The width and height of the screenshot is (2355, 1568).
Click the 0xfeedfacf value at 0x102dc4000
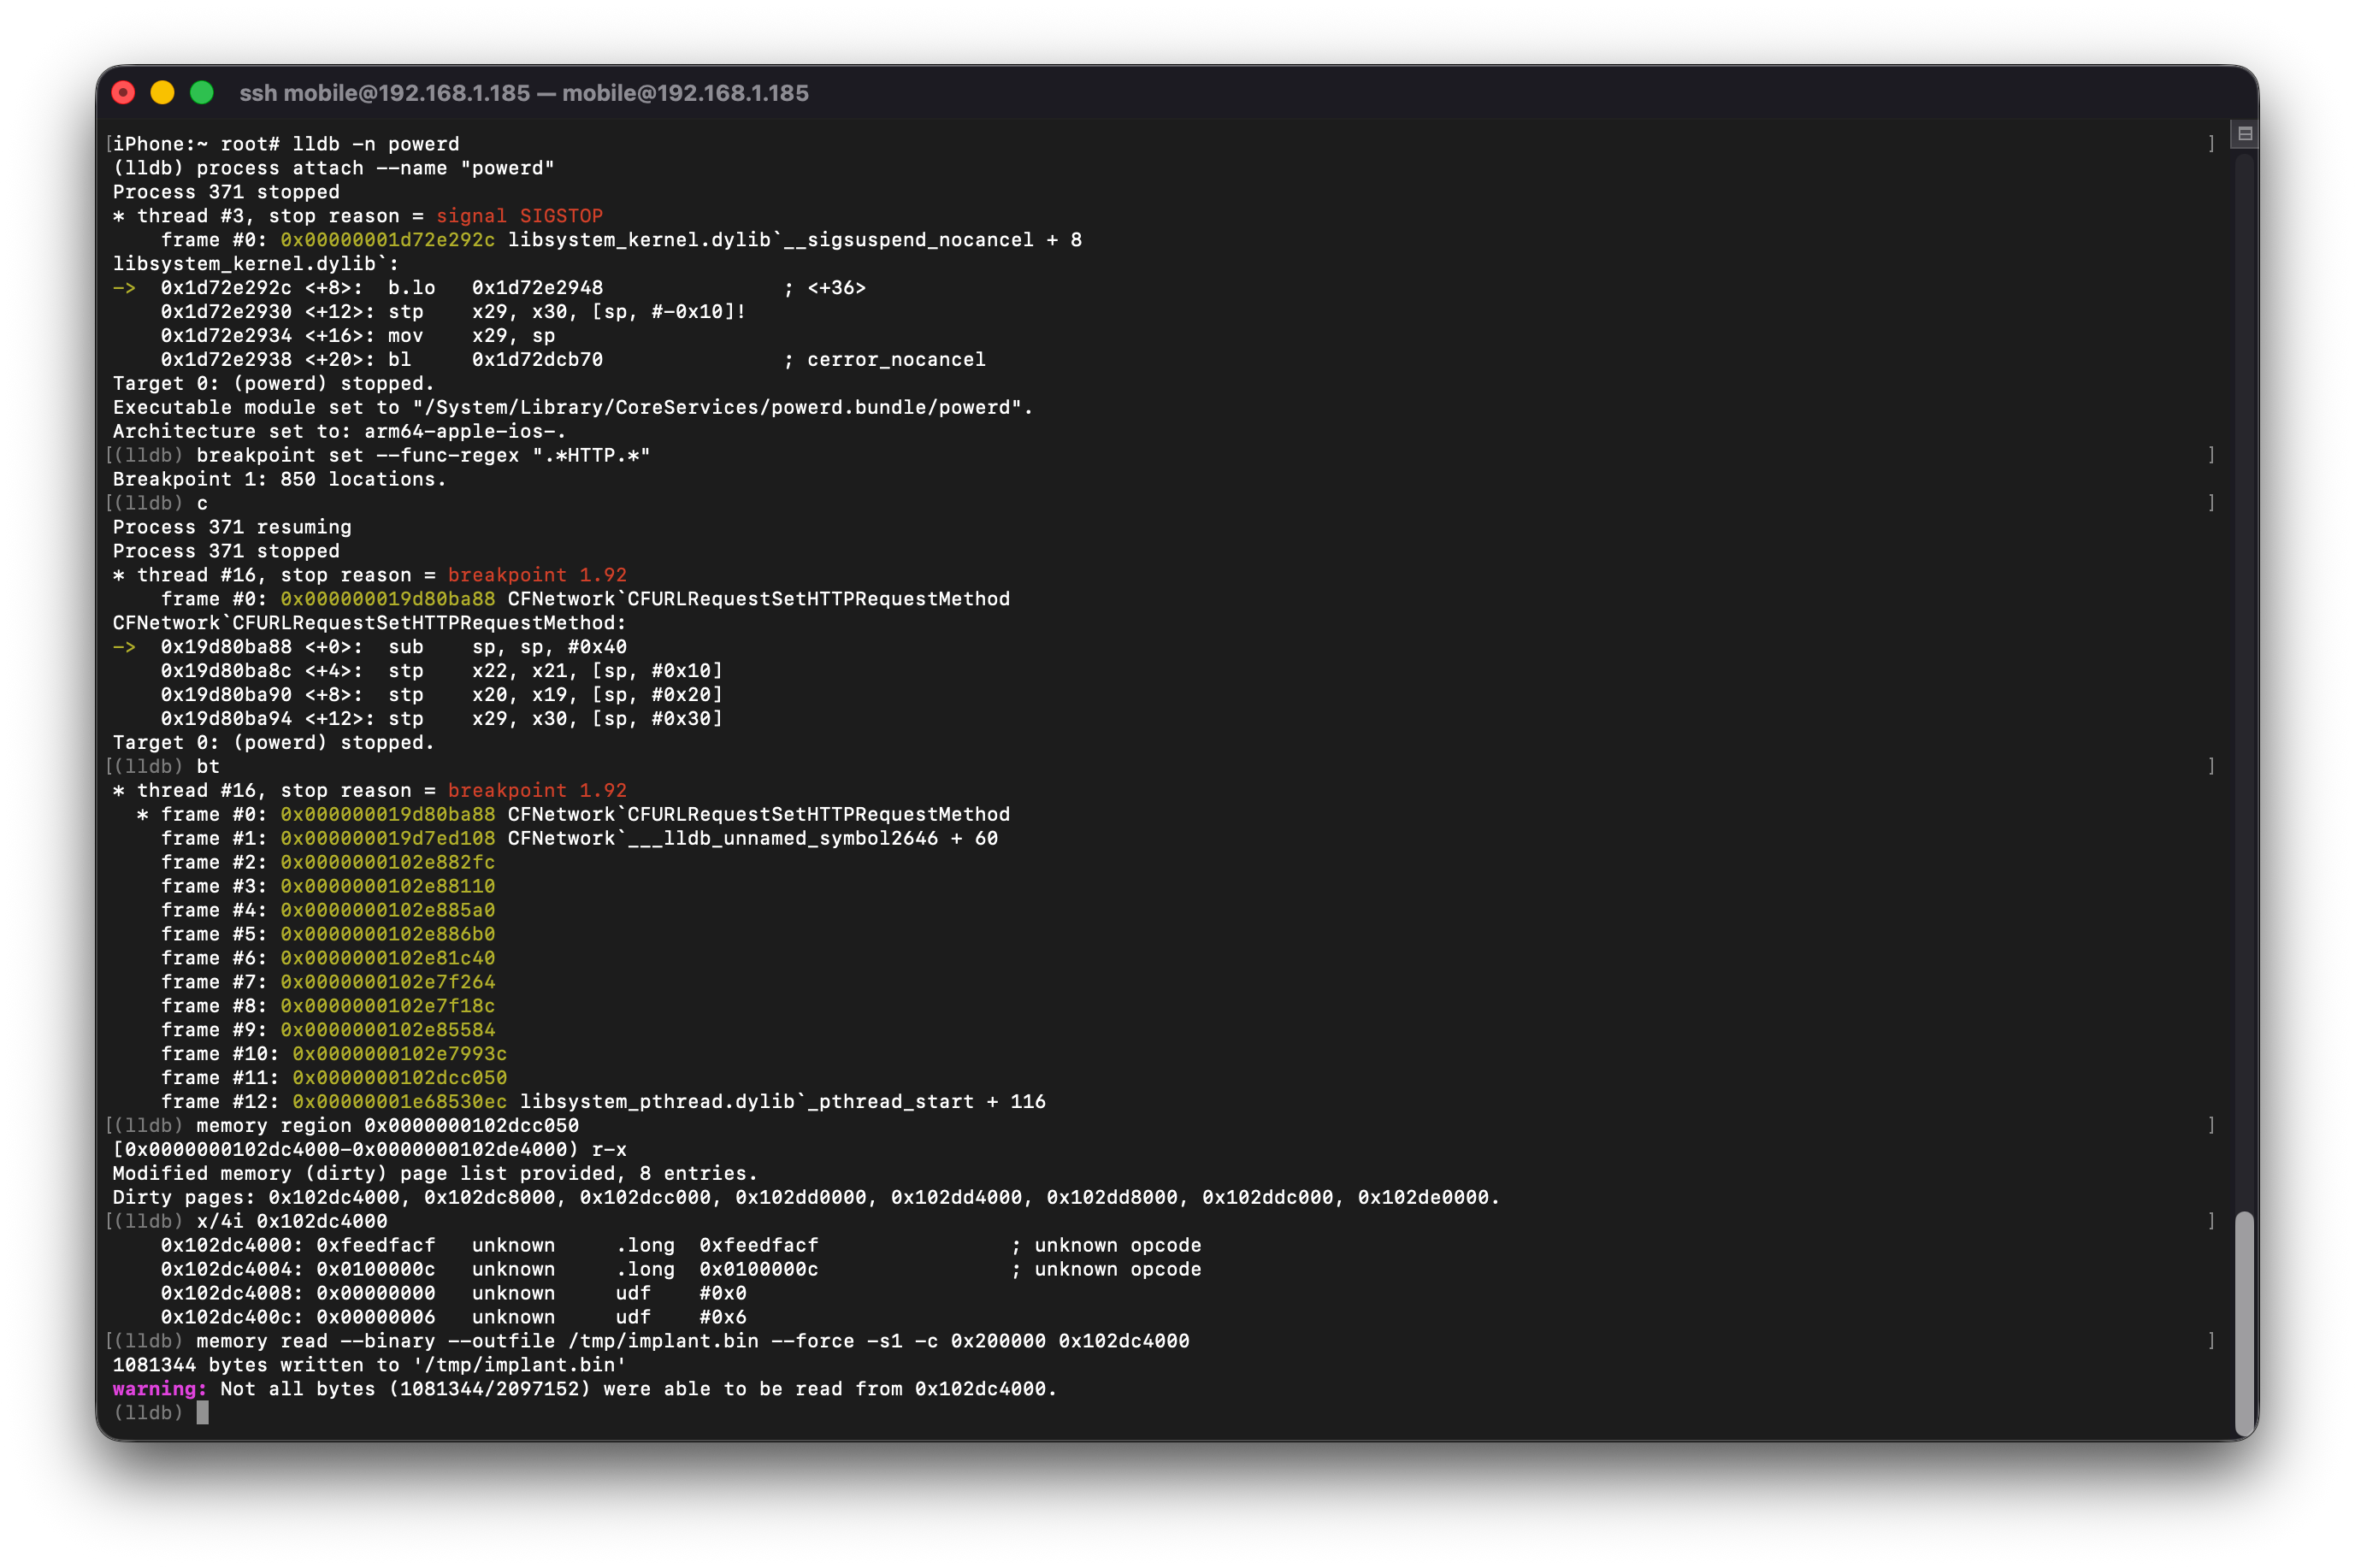(x=375, y=1245)
